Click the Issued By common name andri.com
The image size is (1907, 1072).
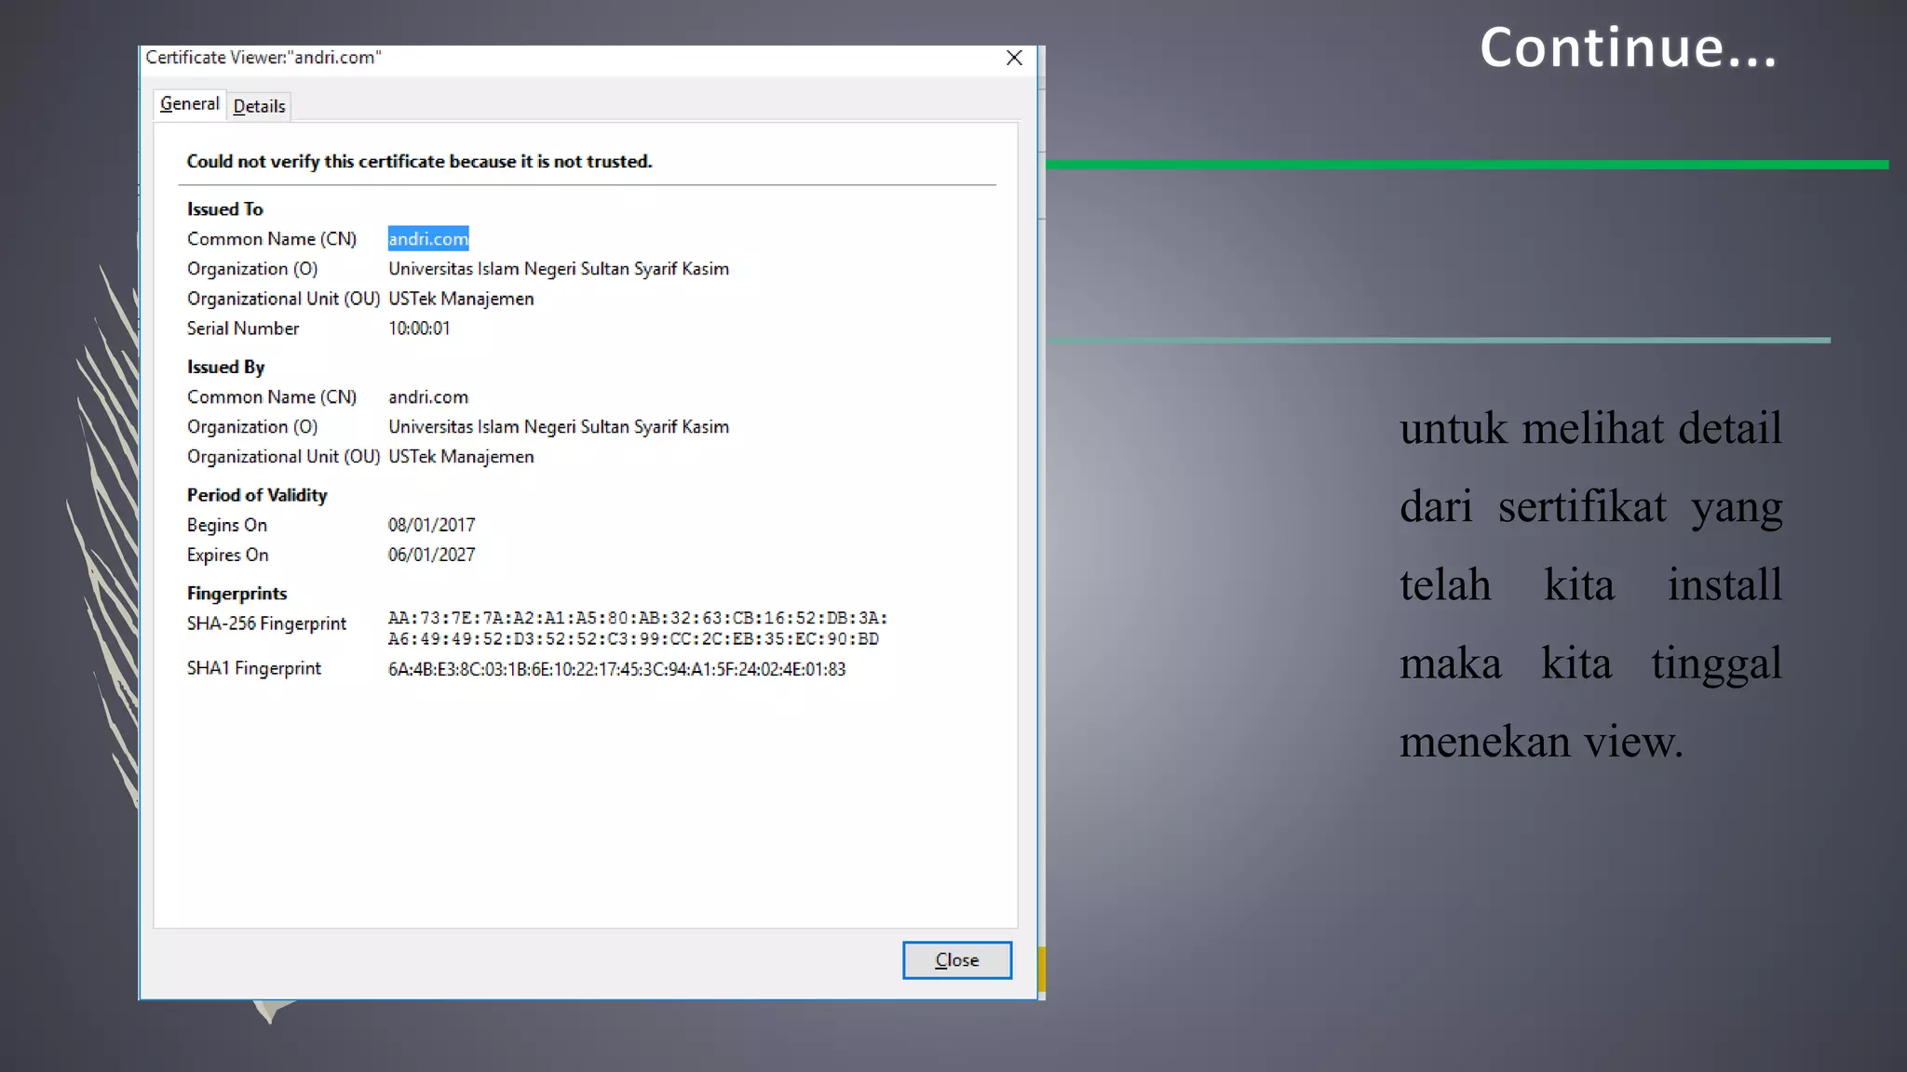428,397
